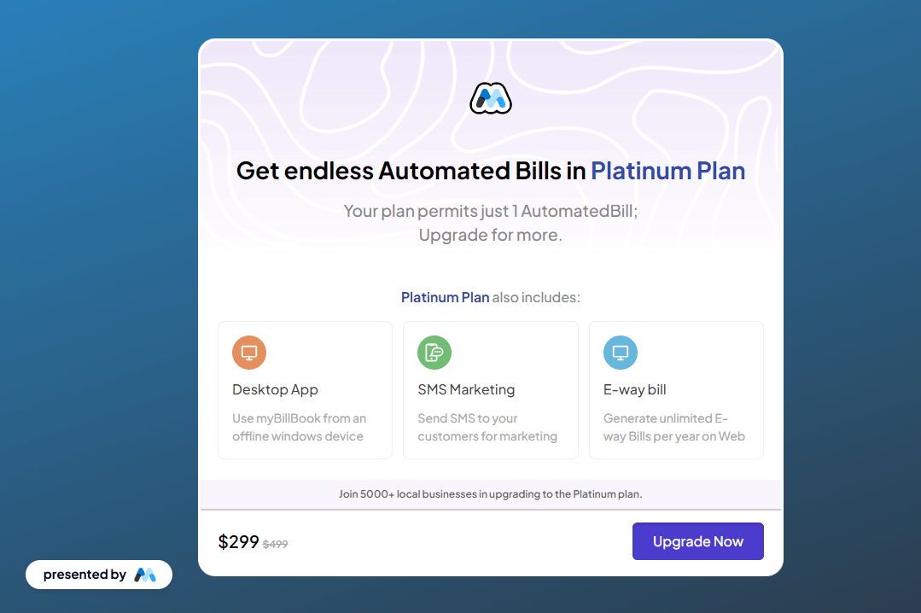Click the orange Desktop App monitor icon

(x=249, y=353)
